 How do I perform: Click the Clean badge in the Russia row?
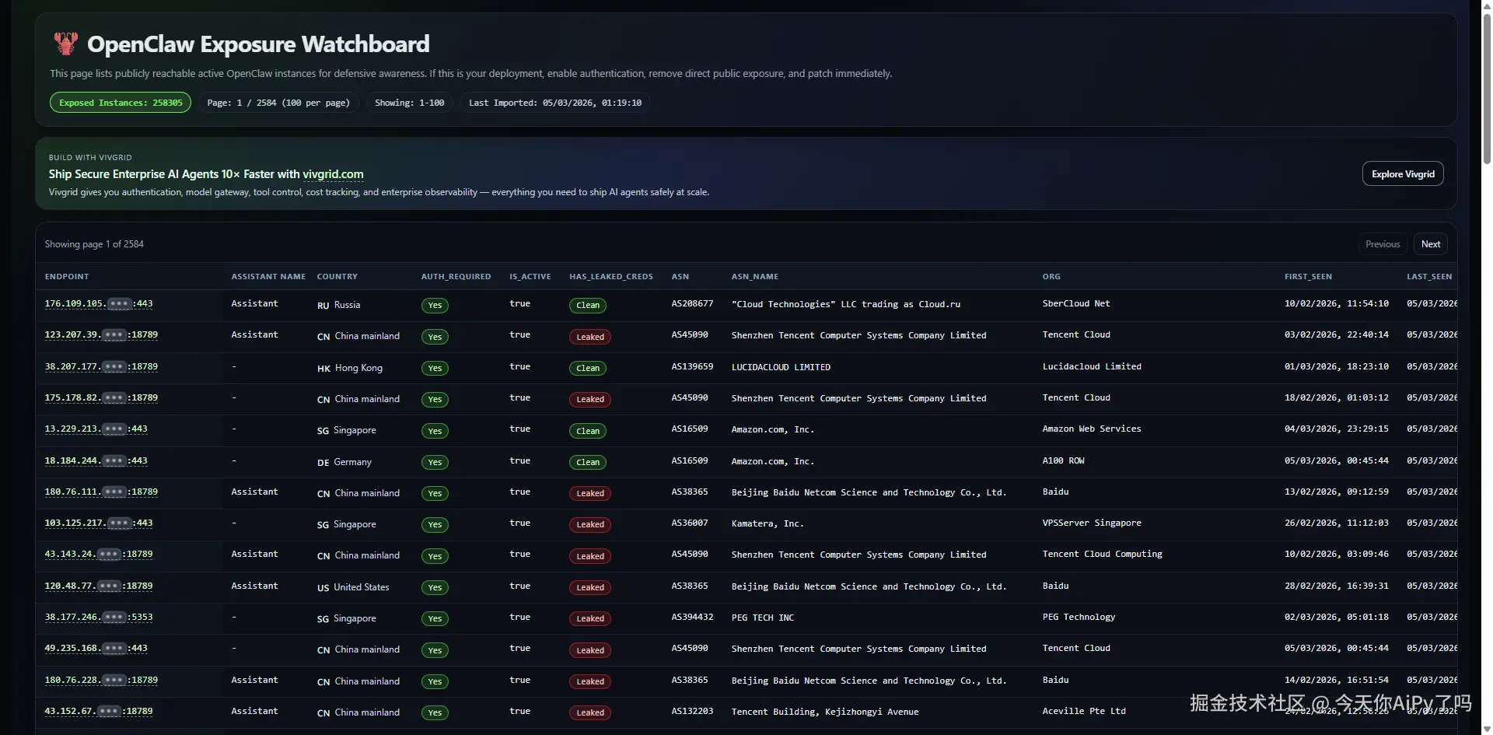588,306
